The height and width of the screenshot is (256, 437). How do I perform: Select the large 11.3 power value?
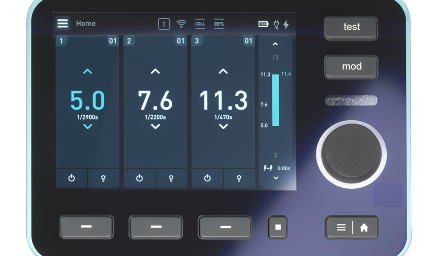point(223,100)
